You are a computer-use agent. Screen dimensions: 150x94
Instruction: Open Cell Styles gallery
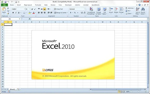pyautogui.click(x=105, y=11)
